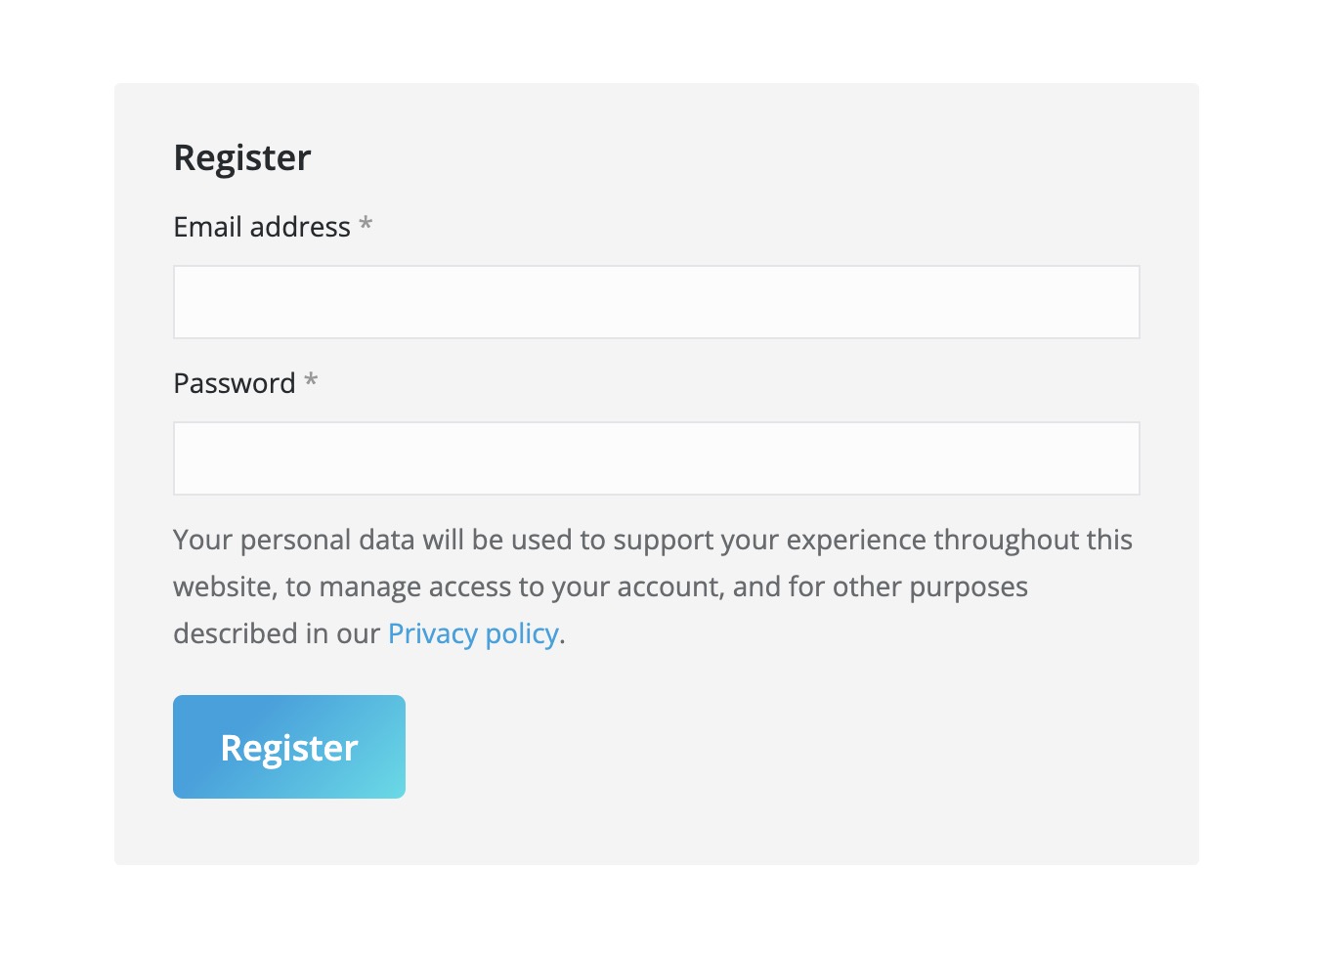Click the asterisk next to Password

pos(310,381)
